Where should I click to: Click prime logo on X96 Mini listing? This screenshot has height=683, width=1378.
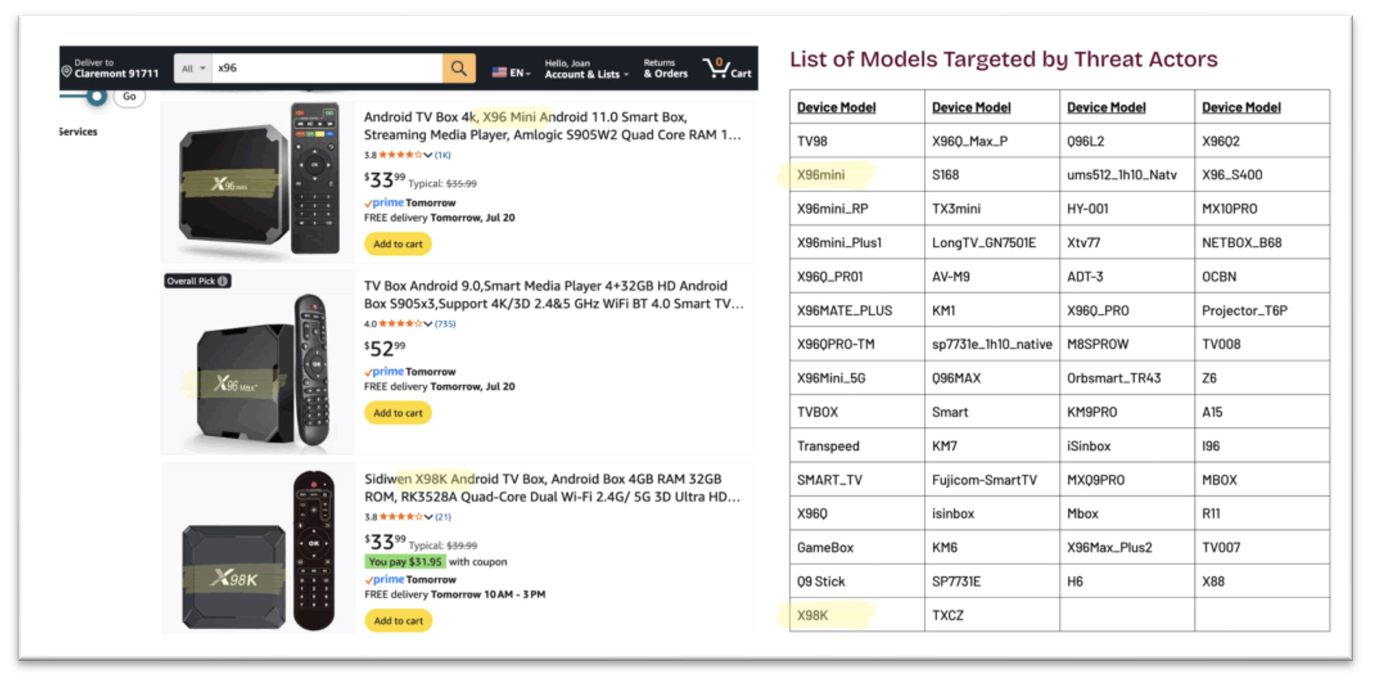pos(384,203)
